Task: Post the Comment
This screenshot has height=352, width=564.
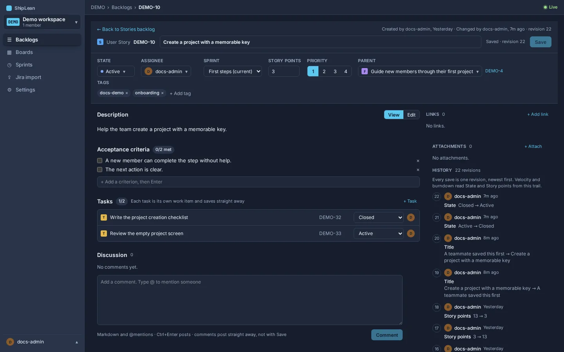Action: point(387,335)
